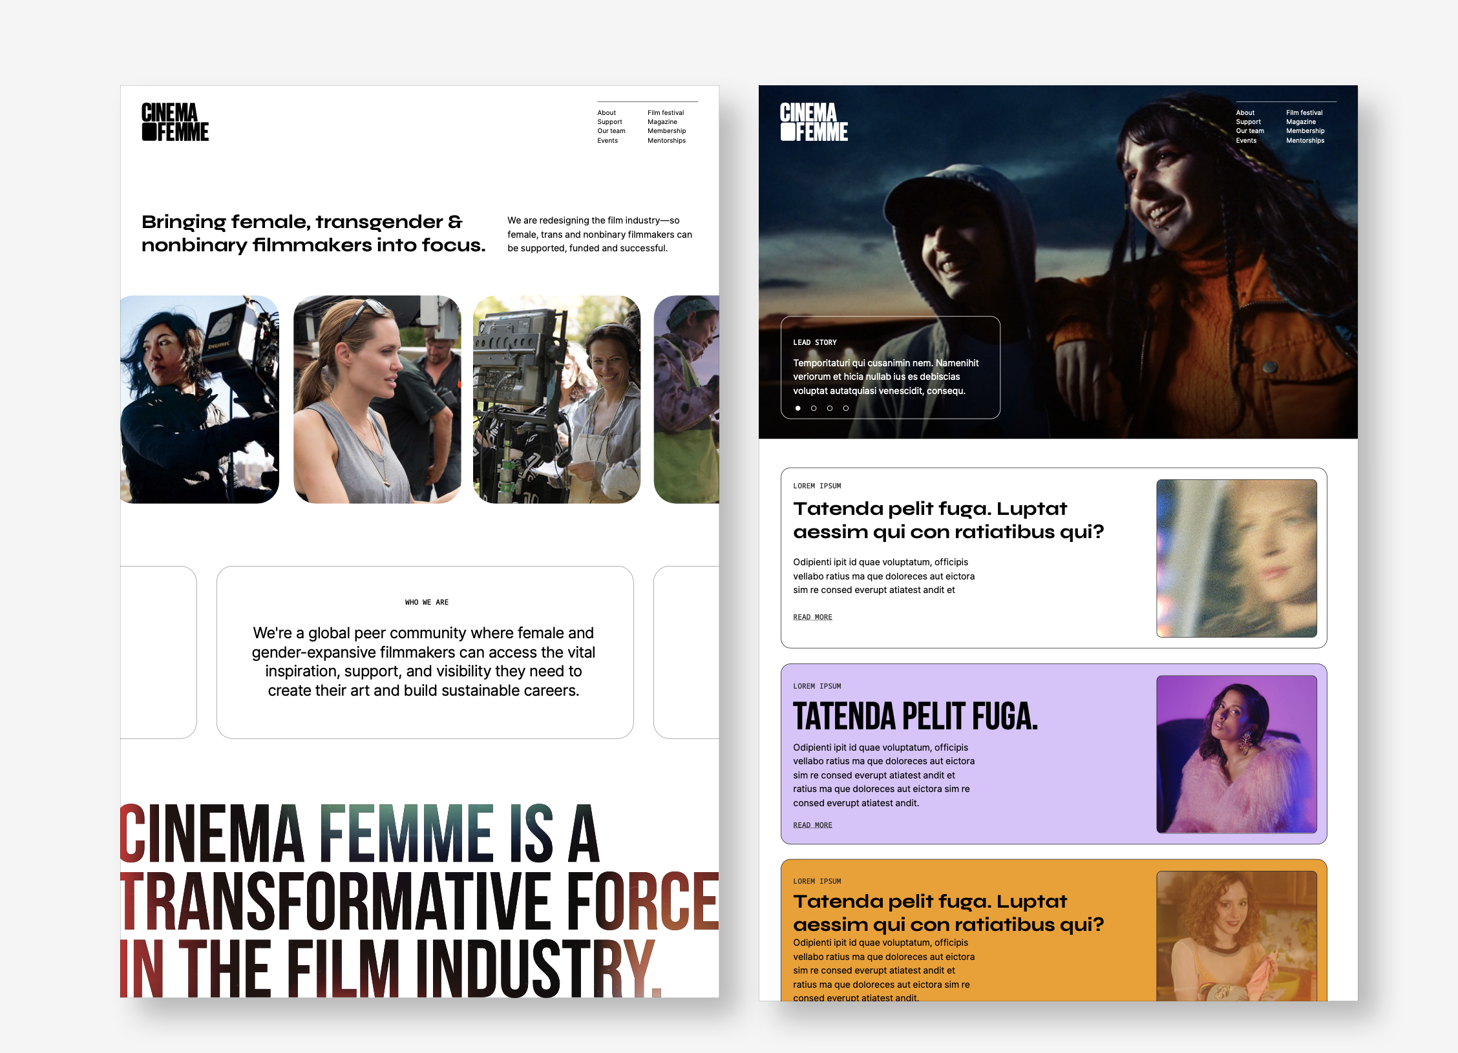Open Film festival in left page navigation
The image size is (1458, 1053).
point(665,112)
